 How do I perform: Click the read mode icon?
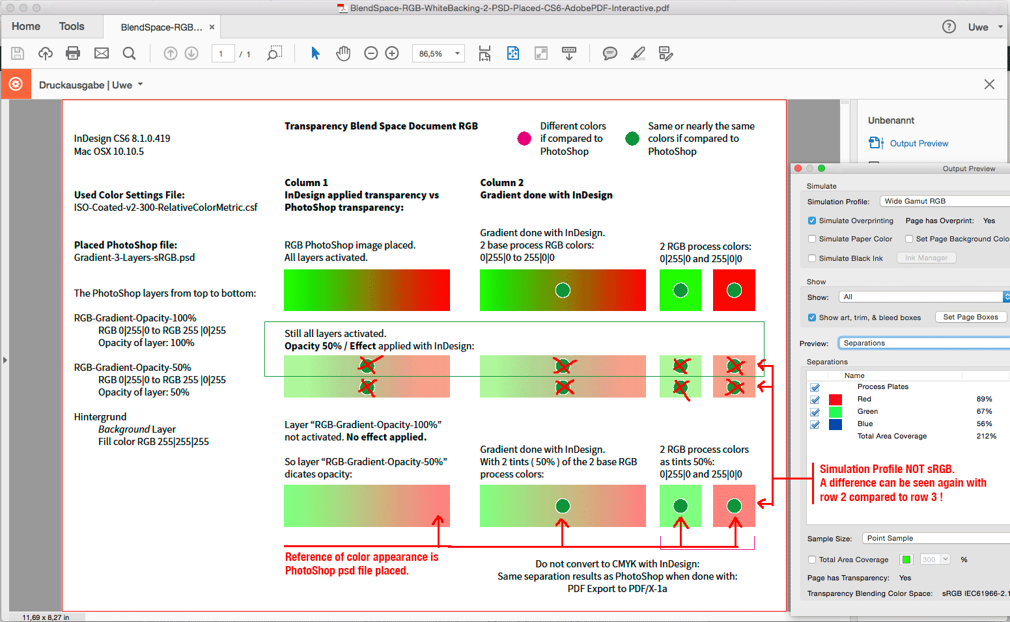click(x=569, y=53)
